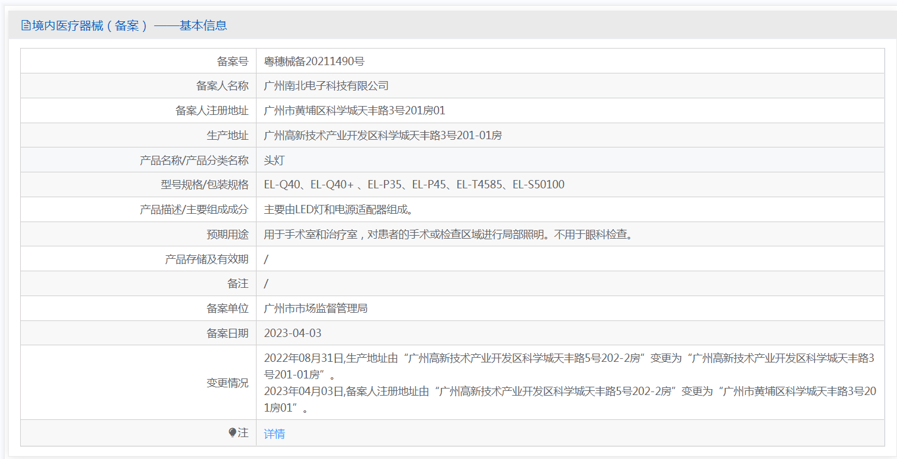
Task: Click the registered address value ending 201房01
Action: (x=354, y=111)
